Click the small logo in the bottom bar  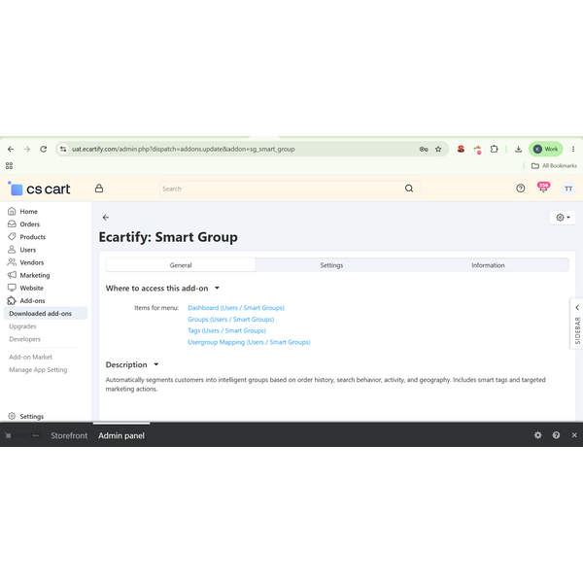(21, 435)
